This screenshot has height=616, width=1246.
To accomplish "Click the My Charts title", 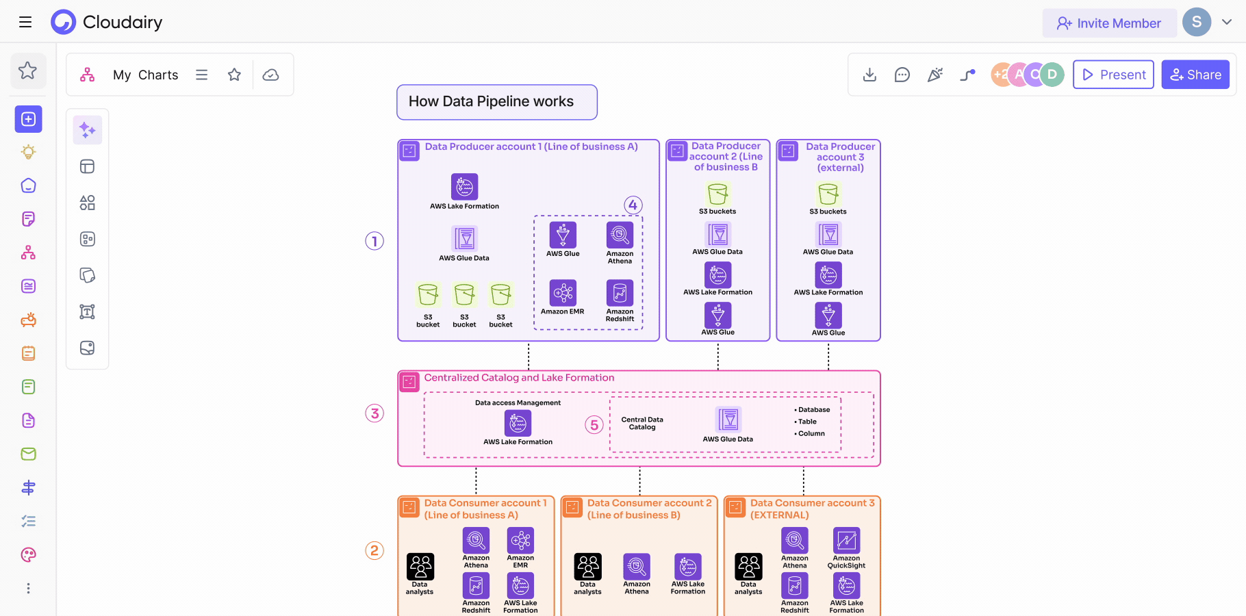I will 145,75.
